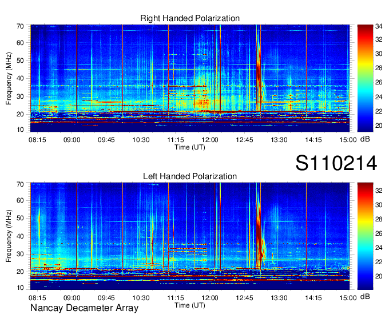The height and width of the screenshot is (315, 389).
Task: Click the 13:30 time tick under Right Handed plot
Action: (279, 140)
